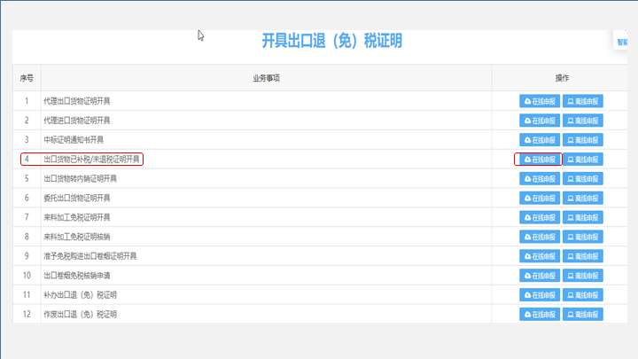The image size is (638, 359).
Task: Click the 开具出口退（免）税证明 page title
Action: (331, 41)
